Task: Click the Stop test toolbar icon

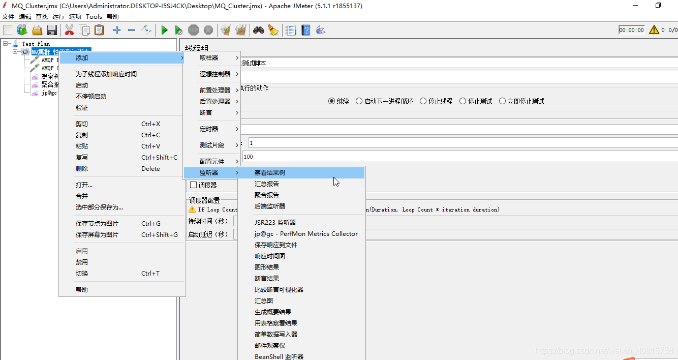Action: tap(194, 30)
